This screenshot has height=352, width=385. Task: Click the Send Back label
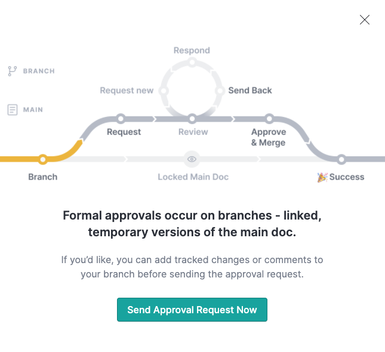(x=250, y=90)
